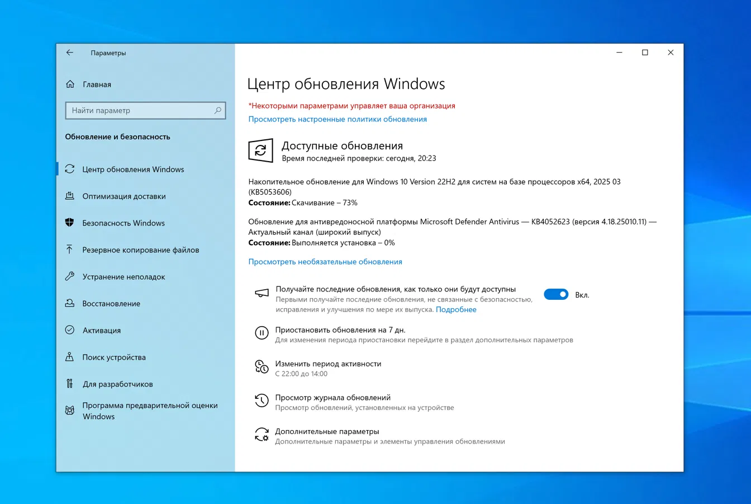Click the pause icon to suspend updates
751x504 pixels.
262,333
